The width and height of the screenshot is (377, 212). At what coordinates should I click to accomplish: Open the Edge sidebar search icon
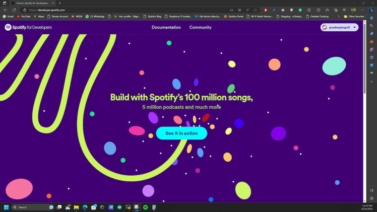tap(371, 26)
